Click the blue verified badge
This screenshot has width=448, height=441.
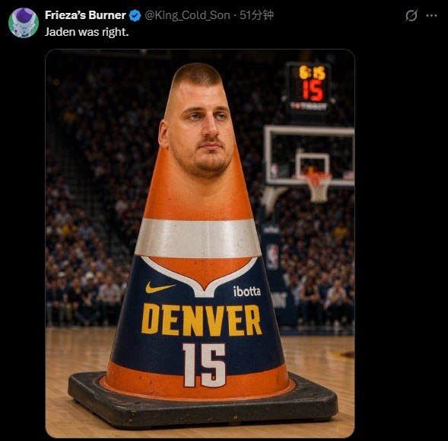(135, 15)
